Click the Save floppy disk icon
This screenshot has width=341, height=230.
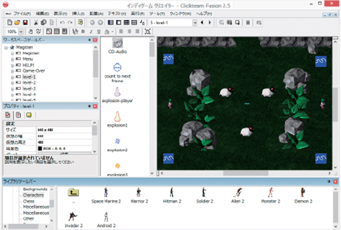point(25,23)
